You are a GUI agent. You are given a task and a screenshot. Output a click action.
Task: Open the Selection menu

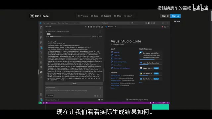coord(53,23)
